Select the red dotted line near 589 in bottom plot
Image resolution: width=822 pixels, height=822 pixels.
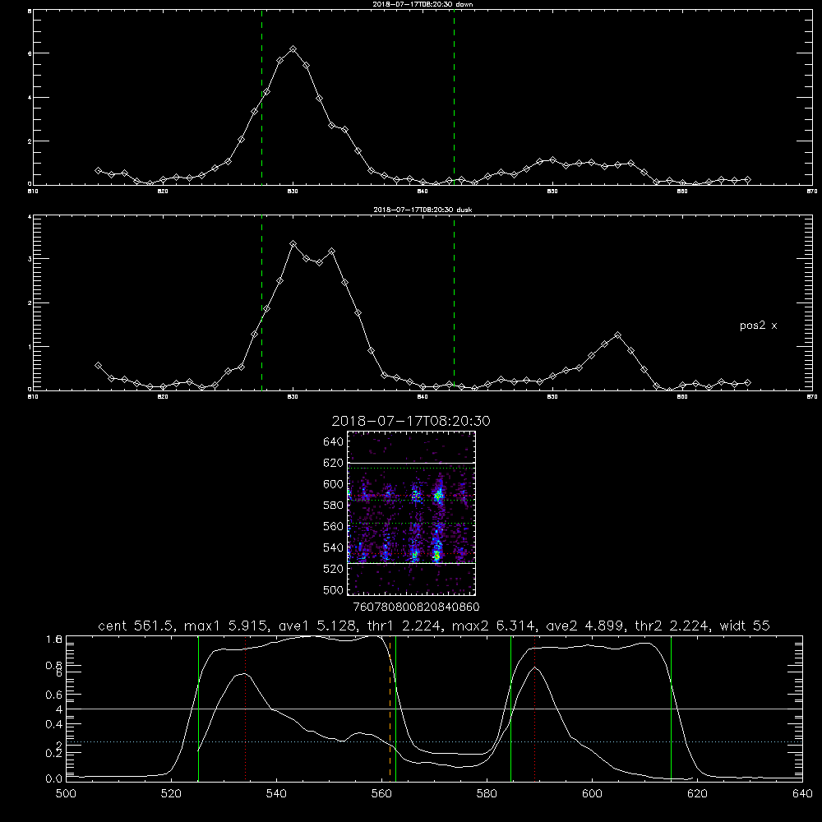[x=535, y=708]
